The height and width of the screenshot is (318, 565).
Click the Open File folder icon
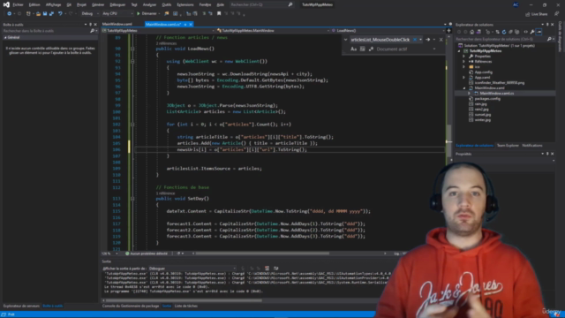pos(38,14)
